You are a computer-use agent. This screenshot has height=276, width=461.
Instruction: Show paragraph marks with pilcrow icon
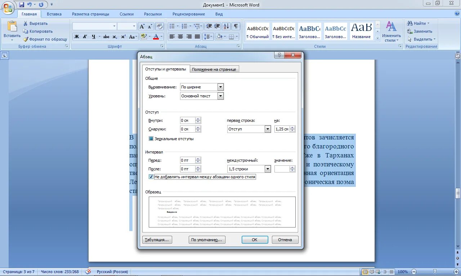coord(236,26)
